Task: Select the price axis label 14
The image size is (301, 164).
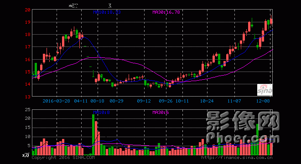Action: [28, 84]
